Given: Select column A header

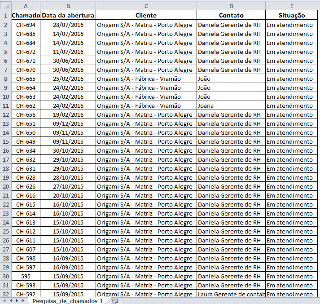Looking at the screenshot, I should point(26,6).
